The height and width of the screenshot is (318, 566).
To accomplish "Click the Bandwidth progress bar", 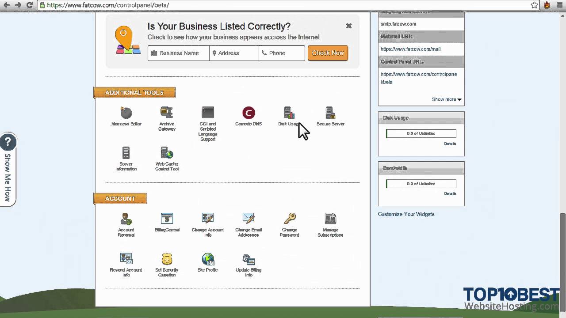I will [421, 184].
